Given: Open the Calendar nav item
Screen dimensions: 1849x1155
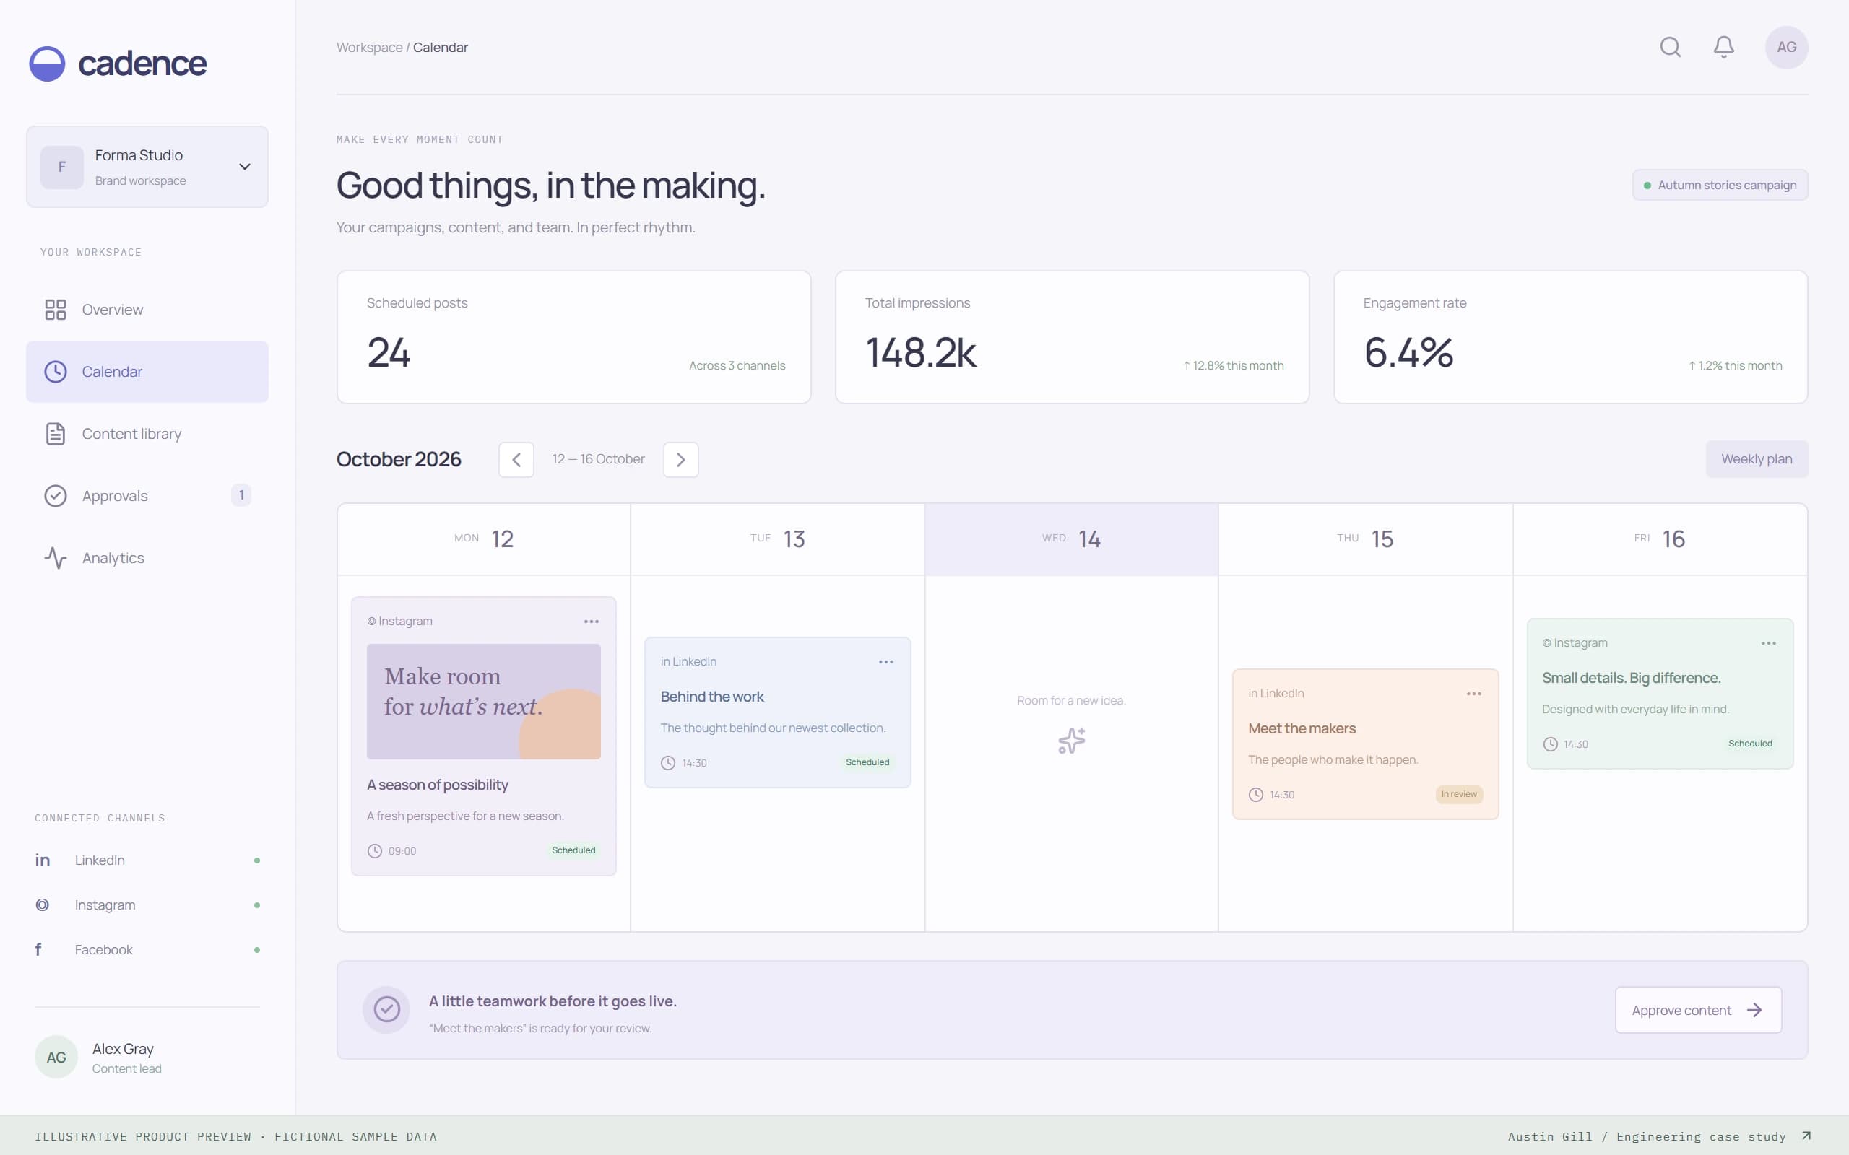Looking at the screenshot, I should coord(147,371).
